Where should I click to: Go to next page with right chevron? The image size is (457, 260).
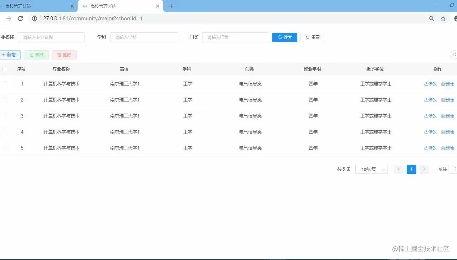[424, 170]
